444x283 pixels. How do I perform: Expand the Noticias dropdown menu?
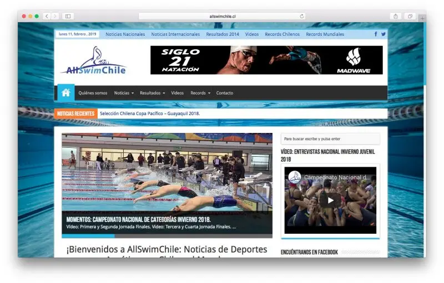click(x=124, y=93)
